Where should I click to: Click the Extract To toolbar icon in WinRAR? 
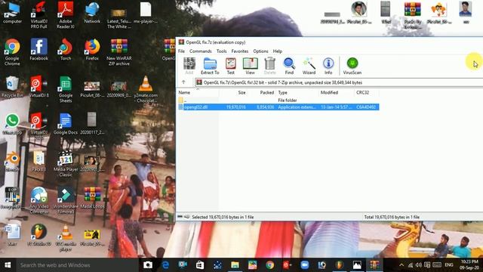pos(210,66)
